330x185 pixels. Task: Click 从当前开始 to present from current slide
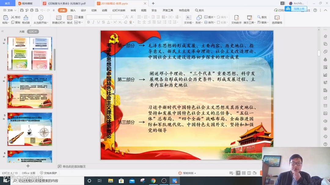point(40,20)
